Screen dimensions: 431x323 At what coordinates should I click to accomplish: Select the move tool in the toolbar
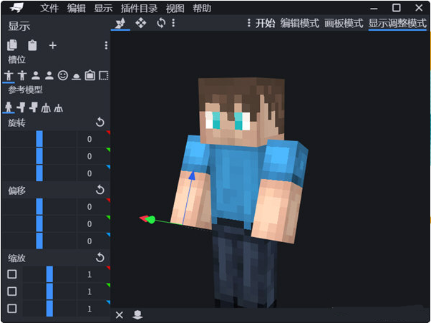pos(120,23)
